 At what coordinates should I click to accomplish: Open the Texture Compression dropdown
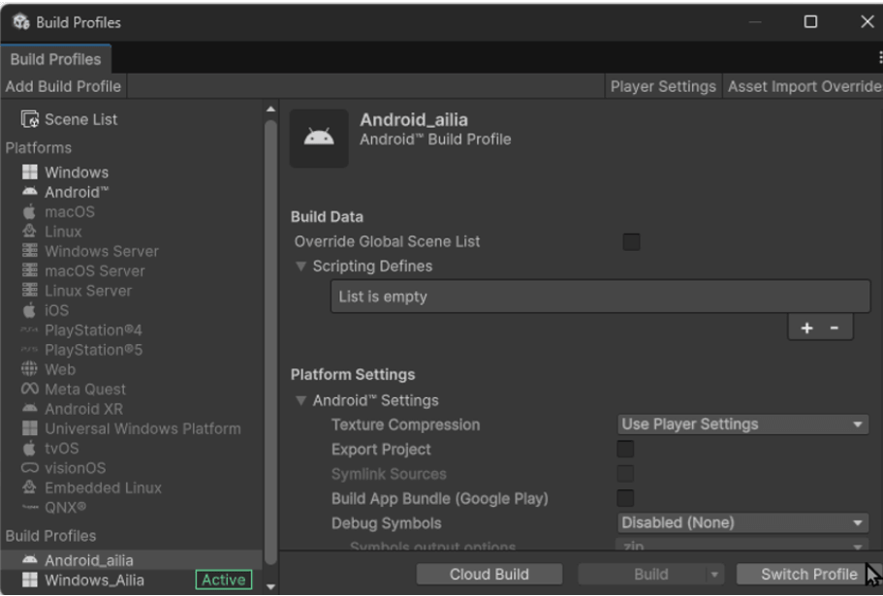point(742,423)
